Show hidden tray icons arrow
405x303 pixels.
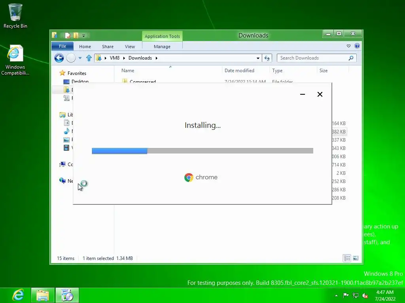[x=336, y=296]
